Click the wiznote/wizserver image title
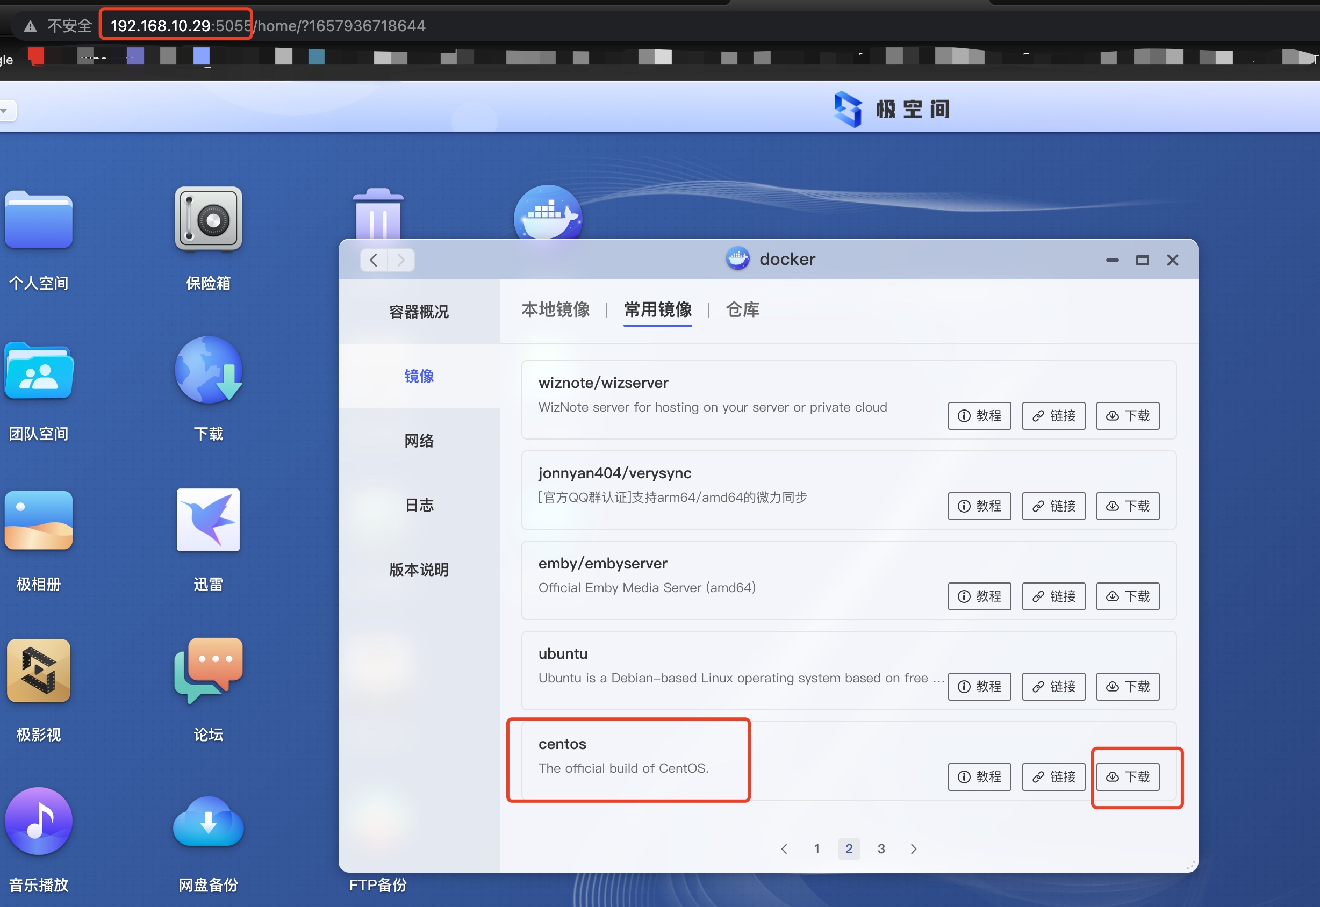The height and width of the screenshot is (907, 1320). click(603, 383)
